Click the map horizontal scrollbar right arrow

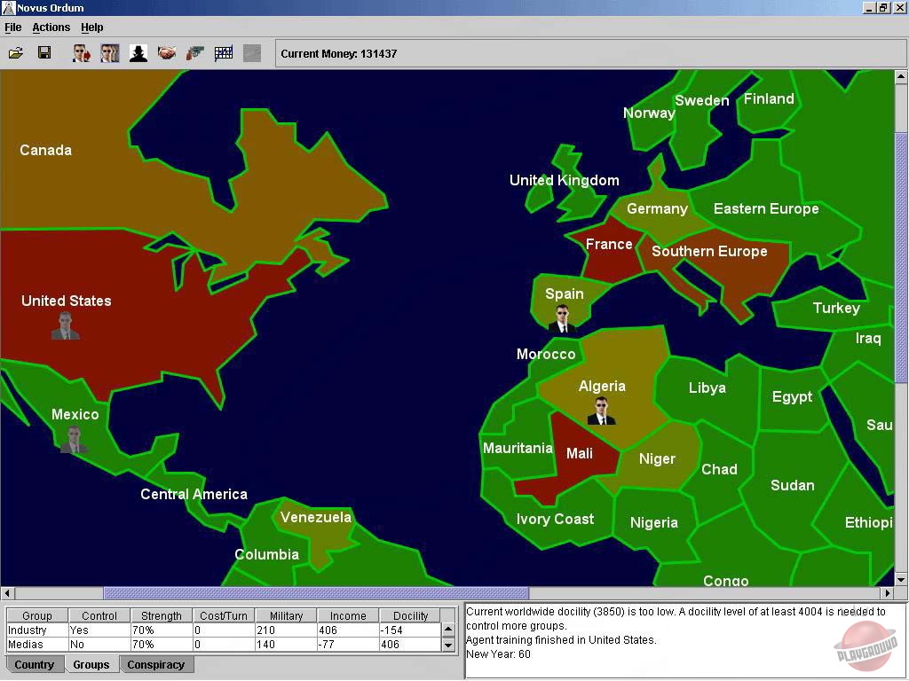(x=887, y=593)
